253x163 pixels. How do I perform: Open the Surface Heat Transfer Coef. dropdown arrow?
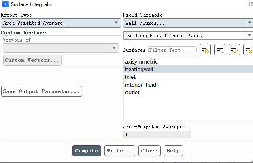point(249,35)
